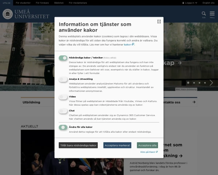Screen dimensions: 218x175
Task: Open För forskare menu item
Action: [42, 3]
